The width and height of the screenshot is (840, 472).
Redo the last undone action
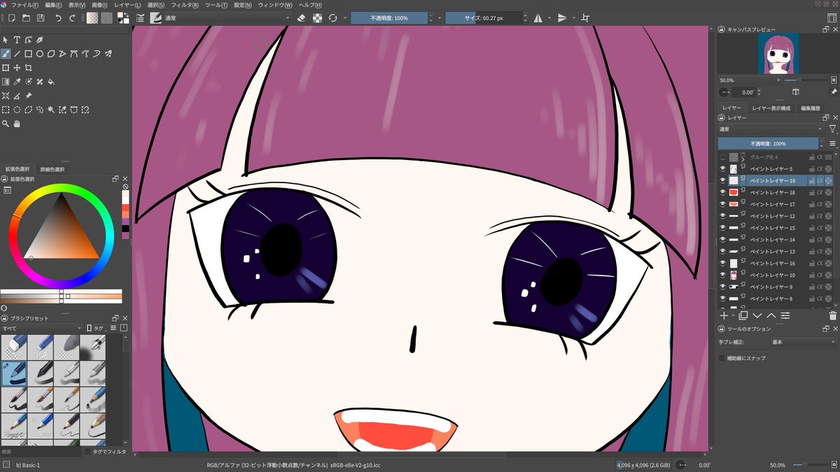click(73, 17)
